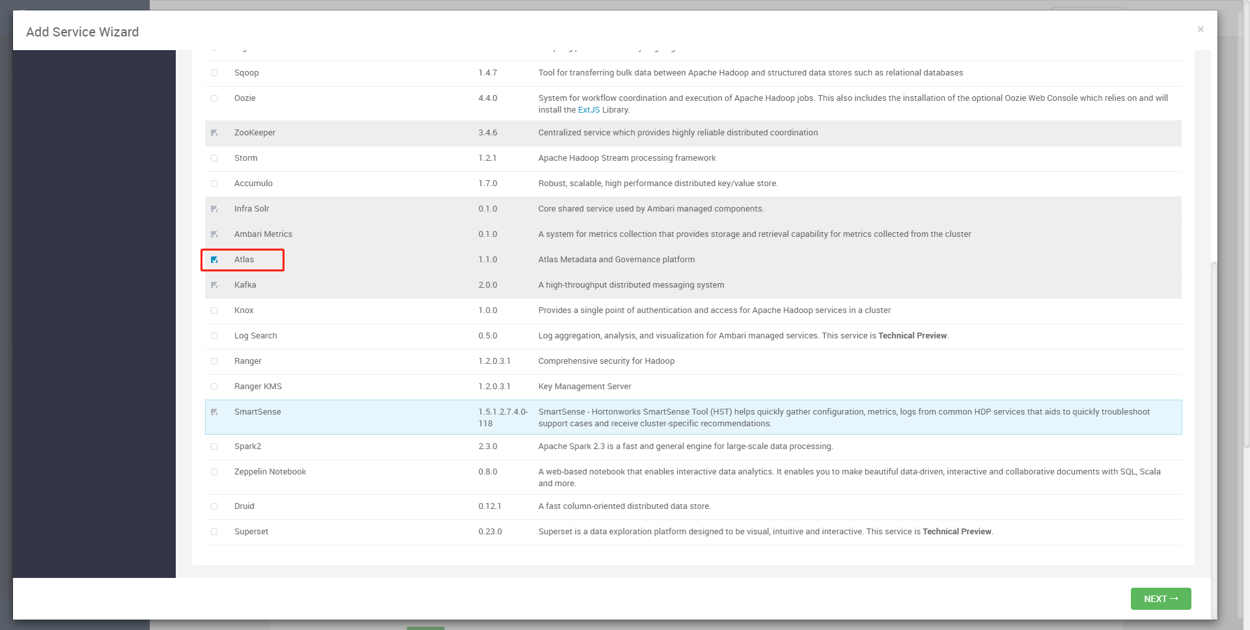The image size is (1250, 630).
Task: Close the Add Service Wizard dialog
Action: point(1201,29)
